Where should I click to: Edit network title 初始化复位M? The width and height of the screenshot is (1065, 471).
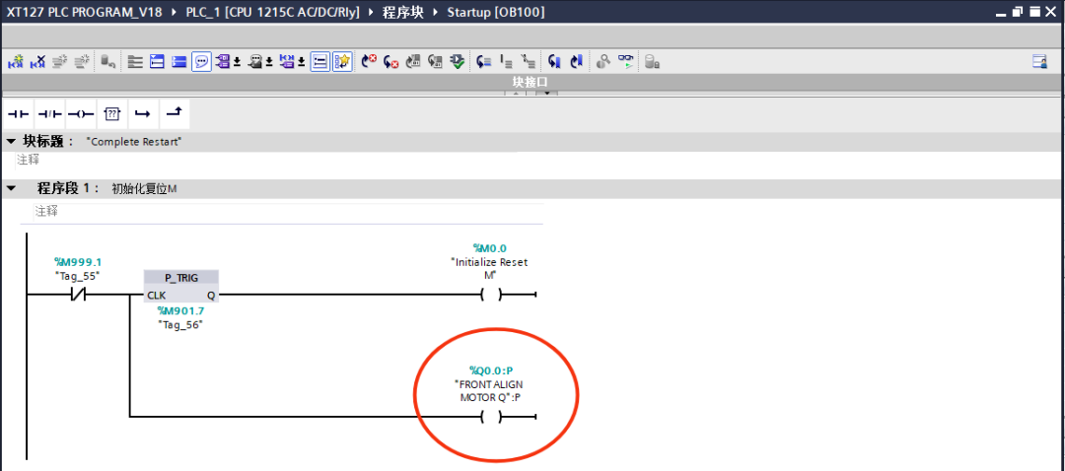[144, 188]
